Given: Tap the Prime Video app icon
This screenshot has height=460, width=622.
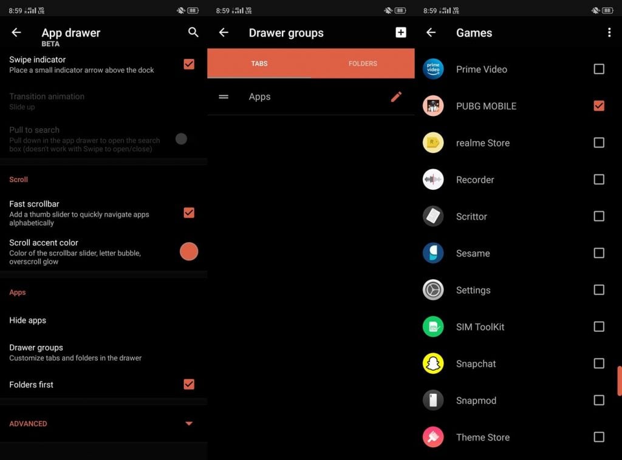Looking at the screenshot, I should pos(432,69).
